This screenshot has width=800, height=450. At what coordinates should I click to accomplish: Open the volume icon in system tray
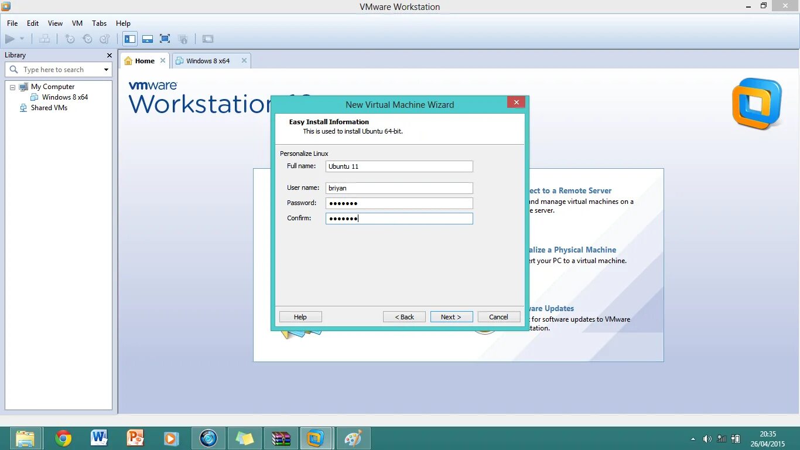[707, 438]
